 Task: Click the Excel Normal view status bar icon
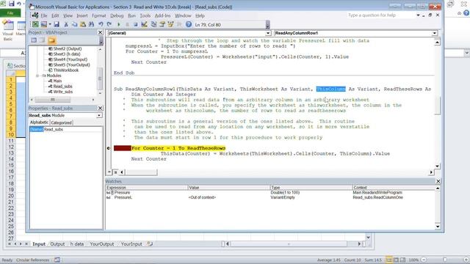pos(389,260)
